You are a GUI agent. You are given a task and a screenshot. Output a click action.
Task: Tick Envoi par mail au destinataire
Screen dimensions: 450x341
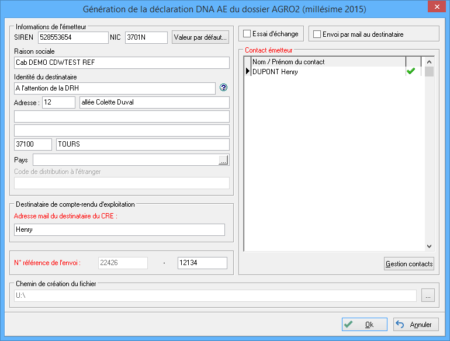point(317,34)
